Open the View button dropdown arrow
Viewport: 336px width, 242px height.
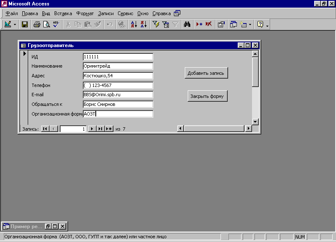[15, 24]
